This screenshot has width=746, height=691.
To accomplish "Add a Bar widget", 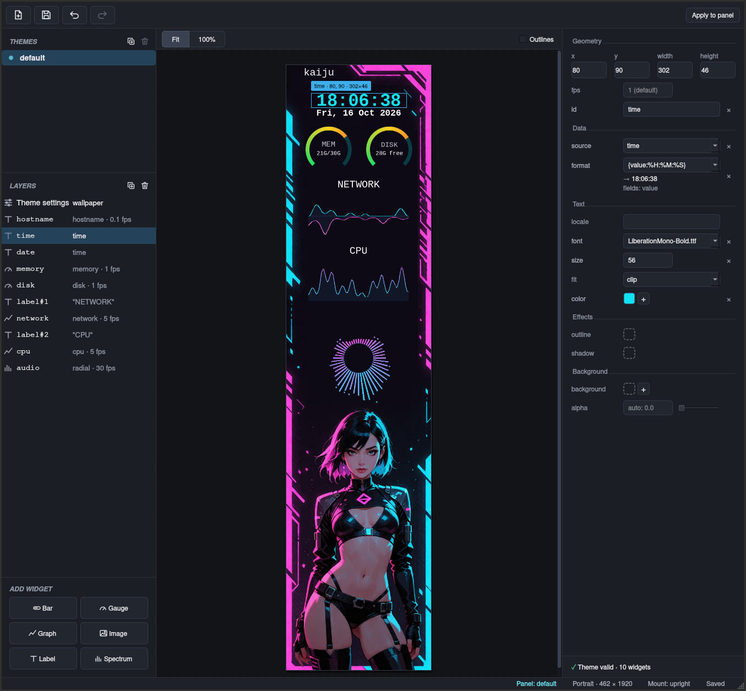I will click(x=43, y=608).
